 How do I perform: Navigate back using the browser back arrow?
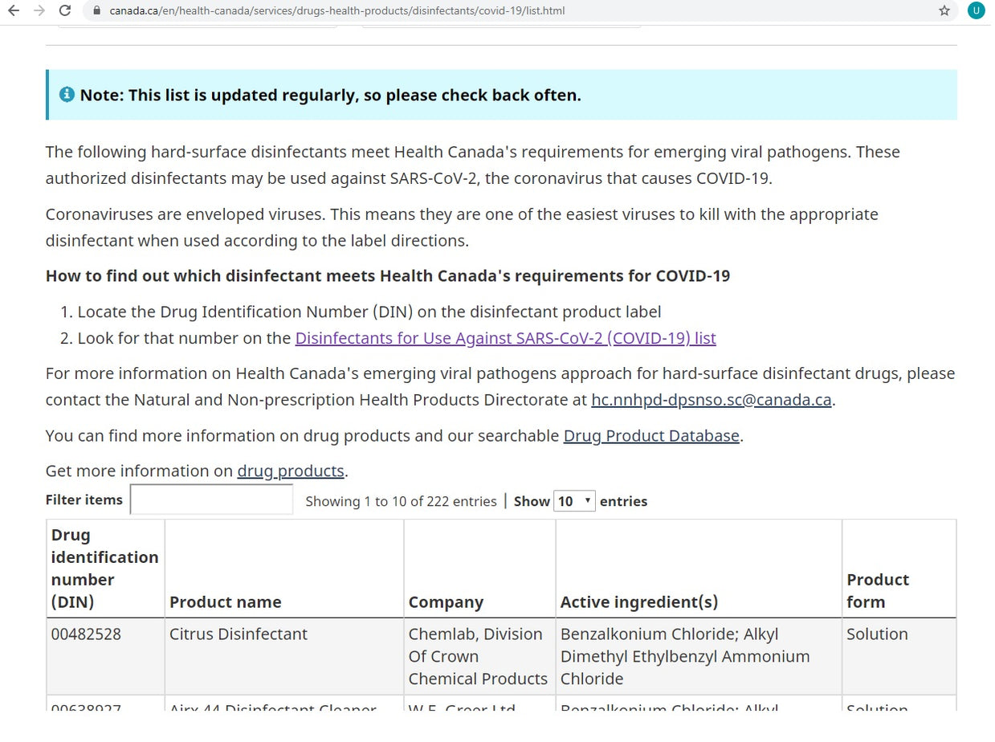coord(13,10)
